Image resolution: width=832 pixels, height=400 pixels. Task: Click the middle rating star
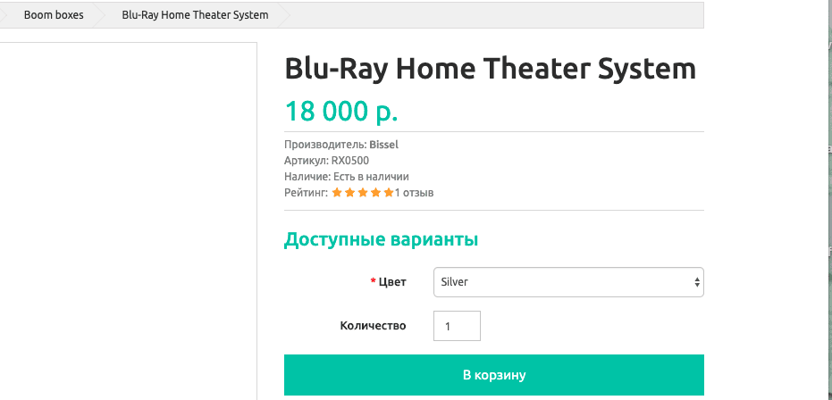pos(363,193)
